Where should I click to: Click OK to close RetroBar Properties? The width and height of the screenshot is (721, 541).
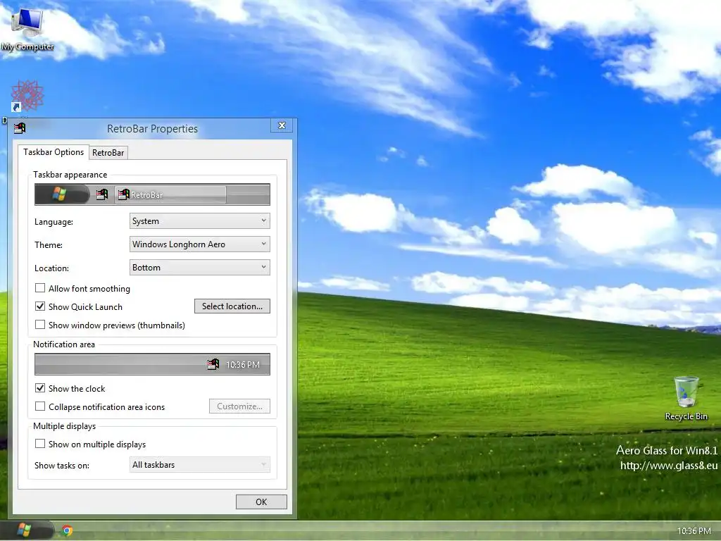(261, 502)
